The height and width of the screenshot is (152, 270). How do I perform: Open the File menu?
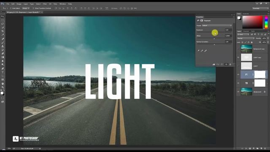click(8, 4)
